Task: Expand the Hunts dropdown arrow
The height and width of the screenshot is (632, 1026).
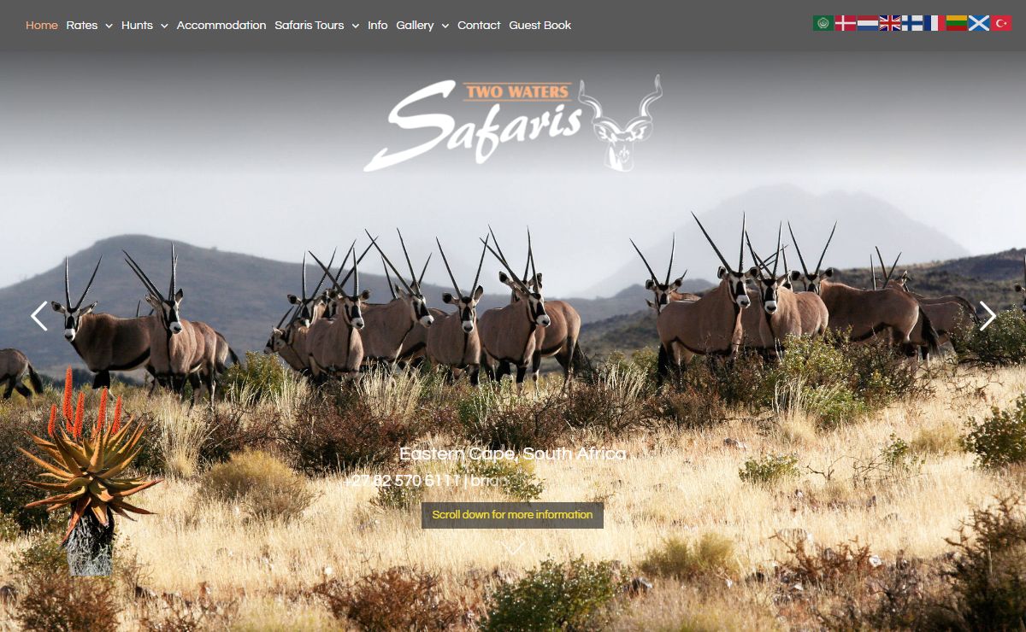Action: [x=164, y=26]
